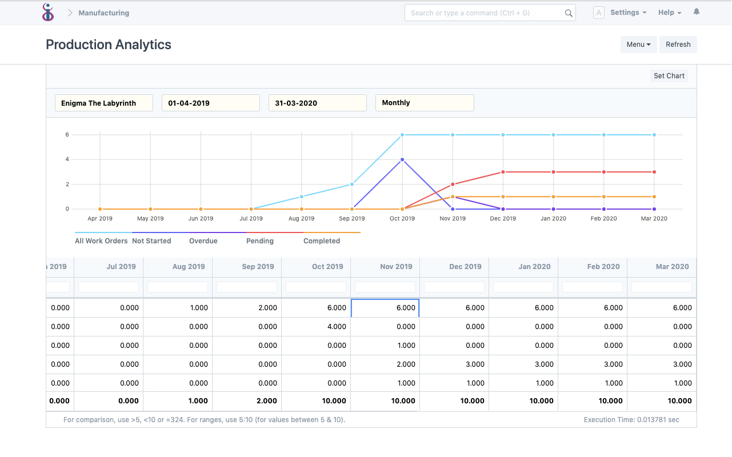Click the end date field 31-03-2020

[x=317, y=102]
